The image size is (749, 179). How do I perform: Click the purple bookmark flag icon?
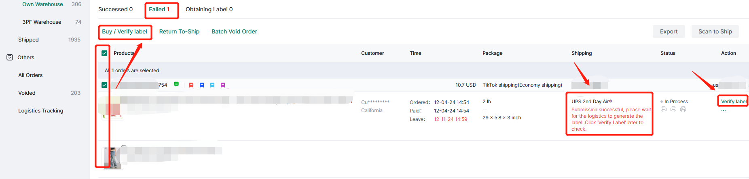coord(223,85)
